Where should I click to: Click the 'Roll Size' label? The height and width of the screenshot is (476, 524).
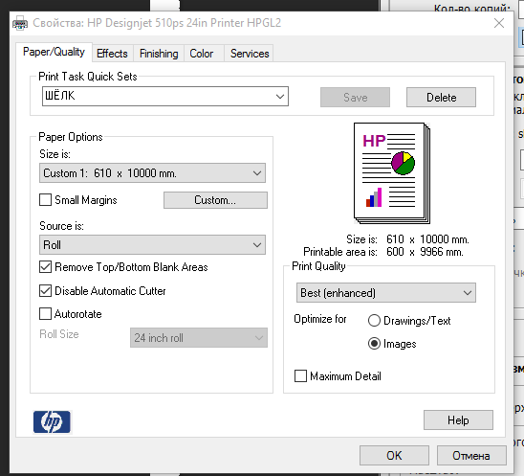tap(59, 334)
